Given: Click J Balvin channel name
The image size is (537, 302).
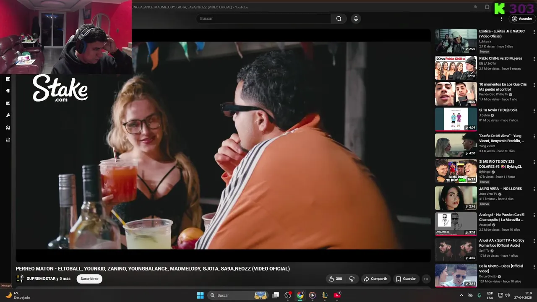Looking at the screenshot, I should 484,115.
